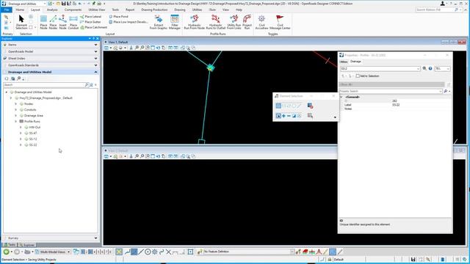Screen dimensions: 470x264
Task: Expand the Drainage Area tree item
Action: tap(16, 116)
